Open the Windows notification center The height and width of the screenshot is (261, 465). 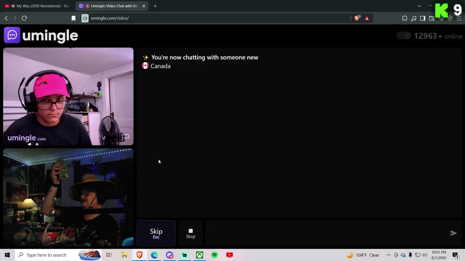click(x=456, y=255)
